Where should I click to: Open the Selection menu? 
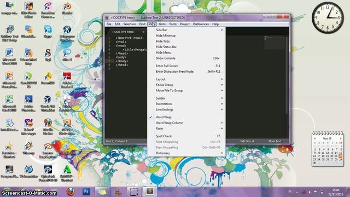[x=130, y=24]
